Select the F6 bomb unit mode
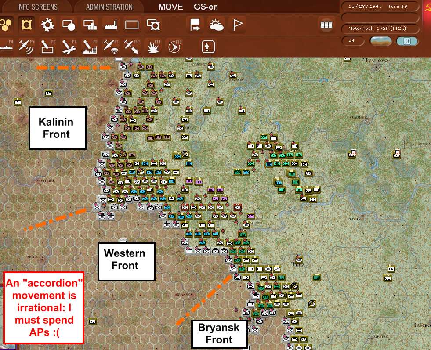431x350 pixels. click(47, 47)
